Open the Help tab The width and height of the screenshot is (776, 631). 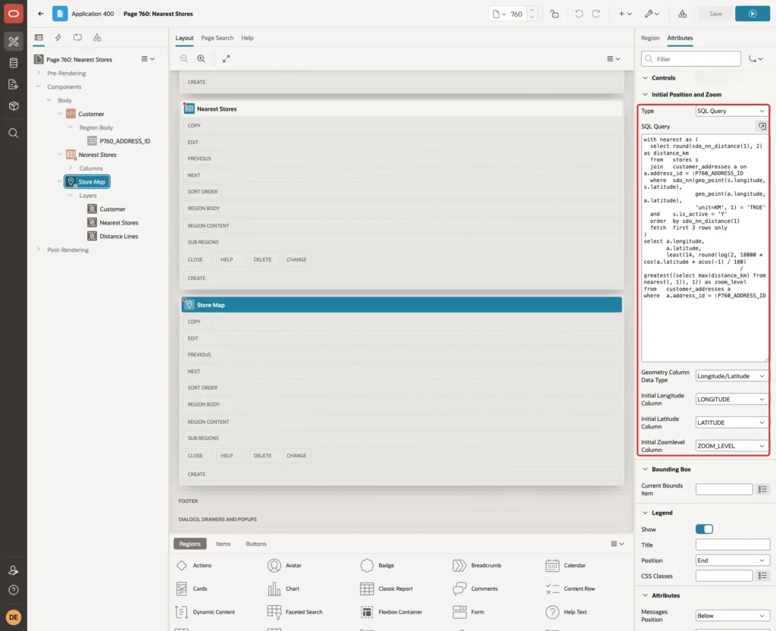click(248, 38)
